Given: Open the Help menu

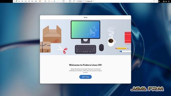Looking at the screenshot, I should pyautogui.click(x=36, y=1).
